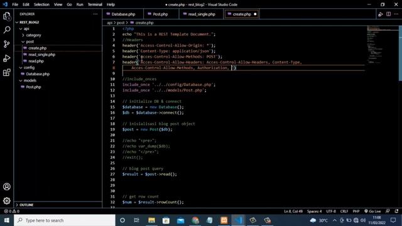
Task: Show hidden tray icons chevron
Action: pos(335,220)
